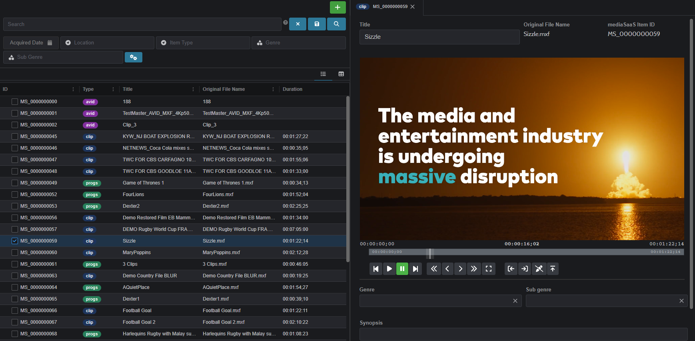The image size is (695, 341).
Task: Sort by the Original File Name header
Action: point(224,89)
